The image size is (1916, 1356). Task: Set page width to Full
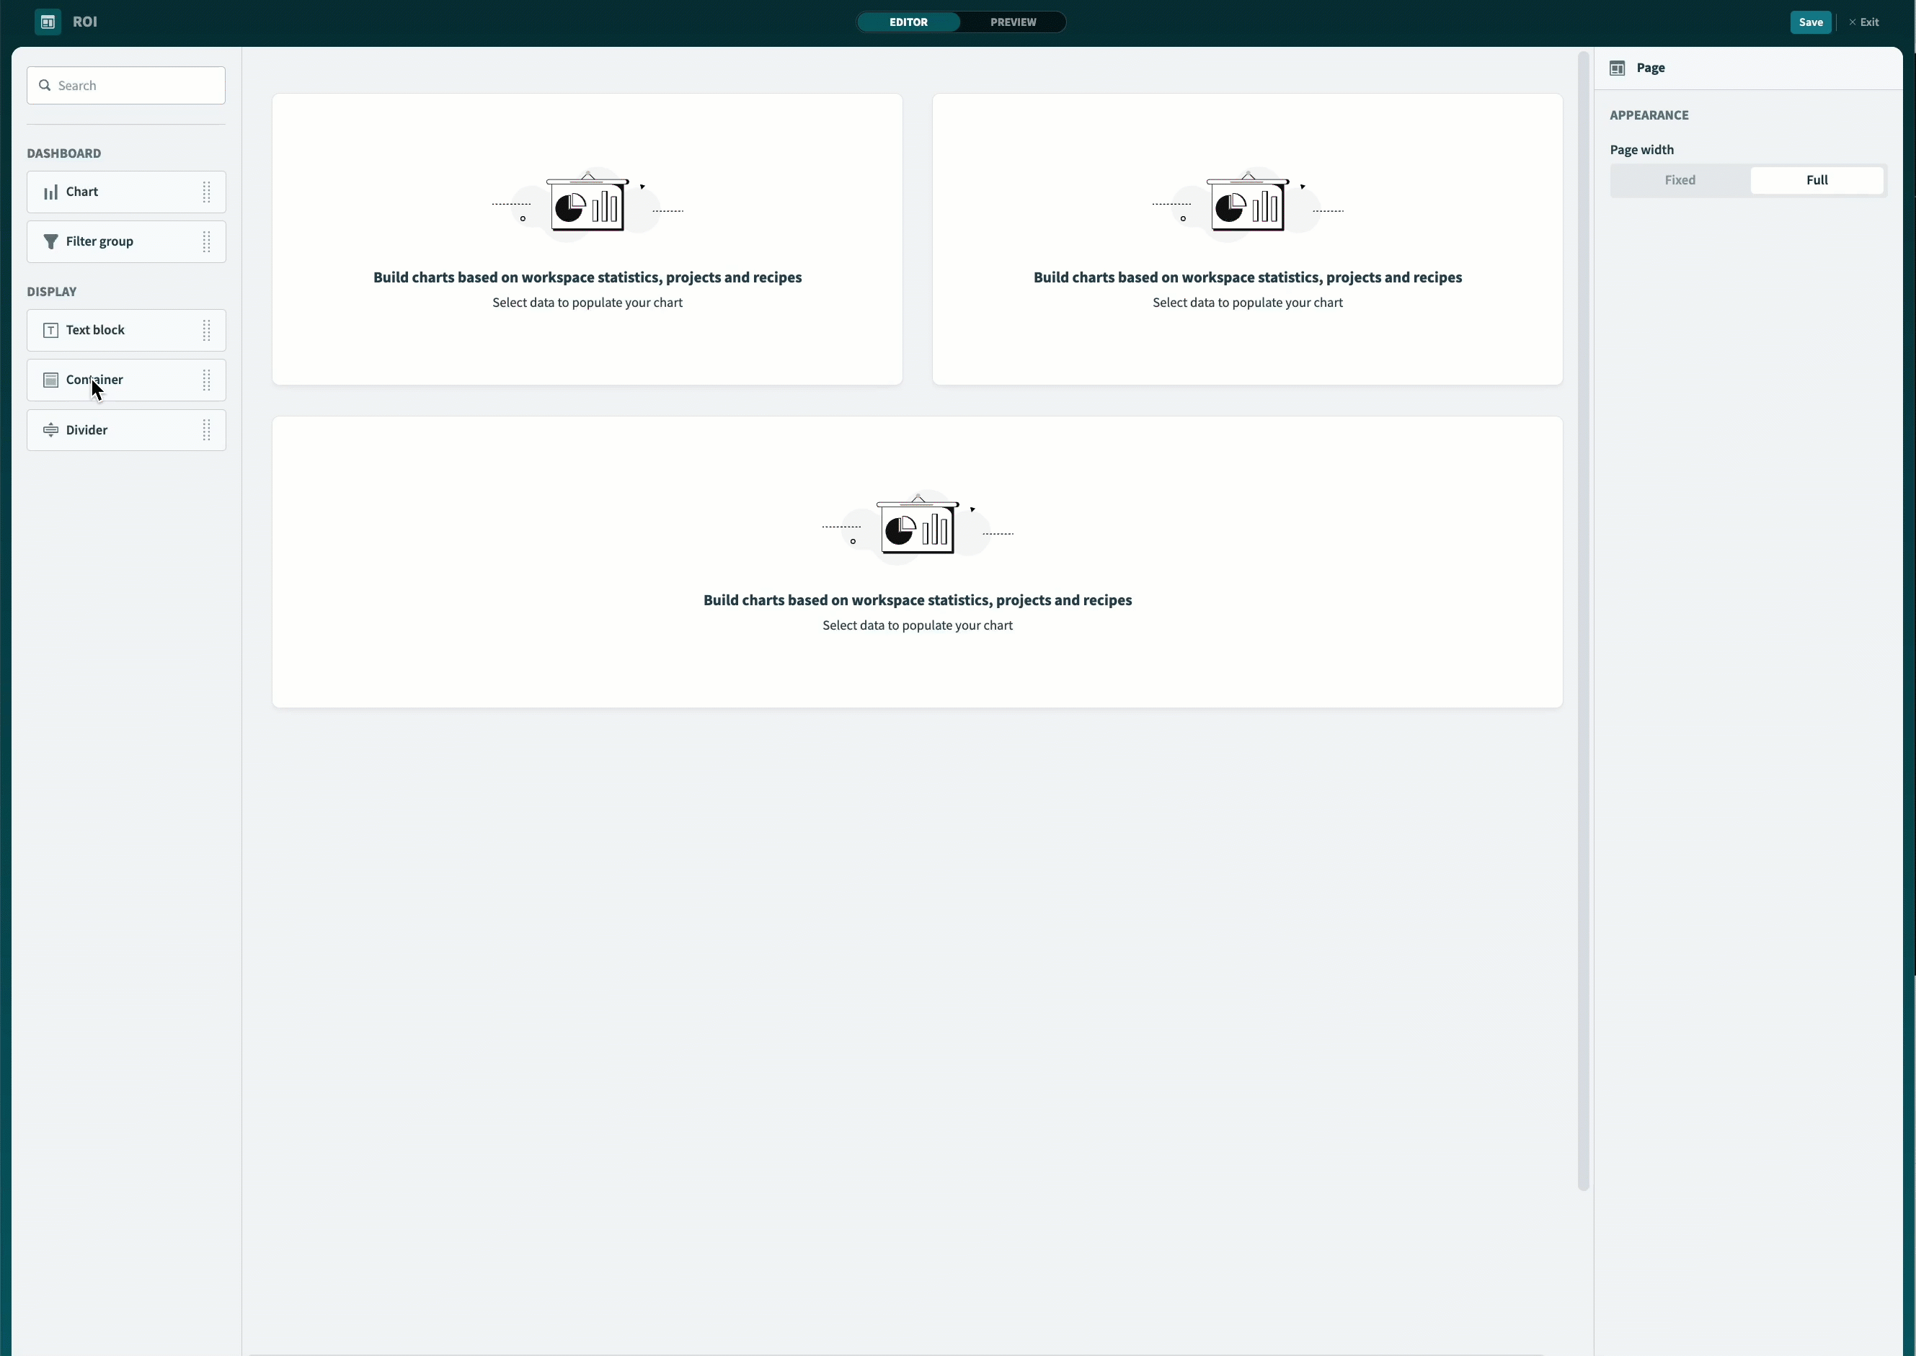coord(1817,180)
